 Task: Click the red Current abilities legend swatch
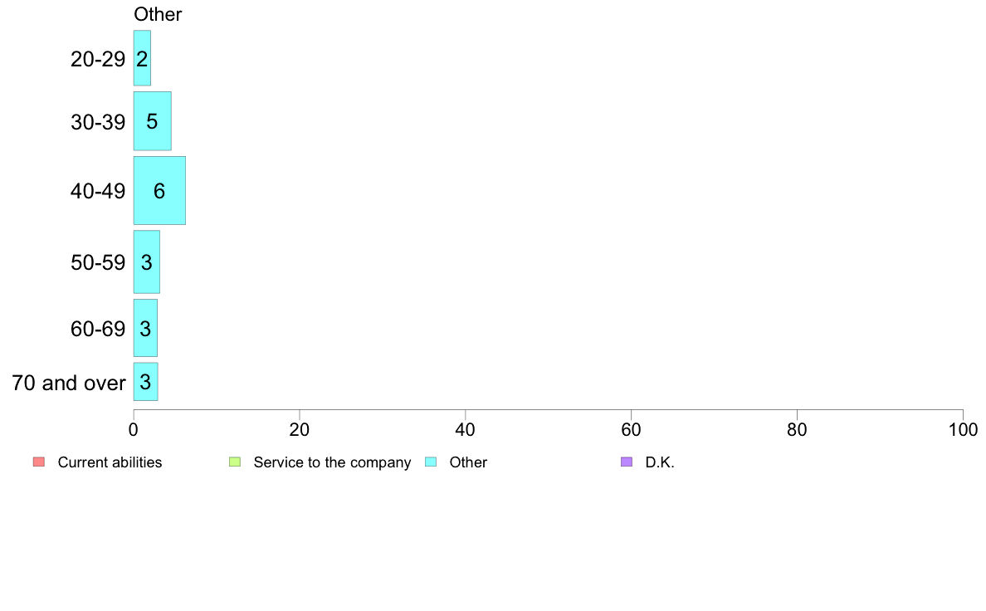39,462
